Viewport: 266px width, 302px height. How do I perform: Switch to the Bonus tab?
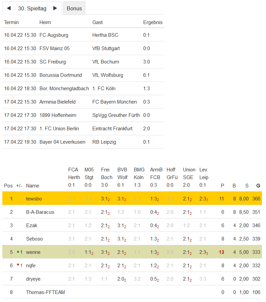click(74, 9)
